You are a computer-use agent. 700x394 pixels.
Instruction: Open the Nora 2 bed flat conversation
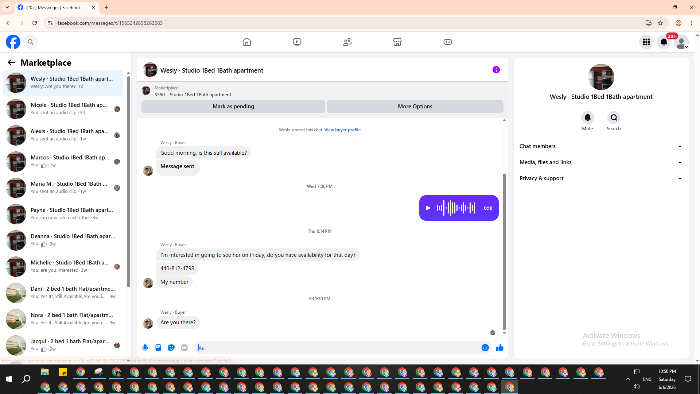pyautogui.click(x=63, y=319)
